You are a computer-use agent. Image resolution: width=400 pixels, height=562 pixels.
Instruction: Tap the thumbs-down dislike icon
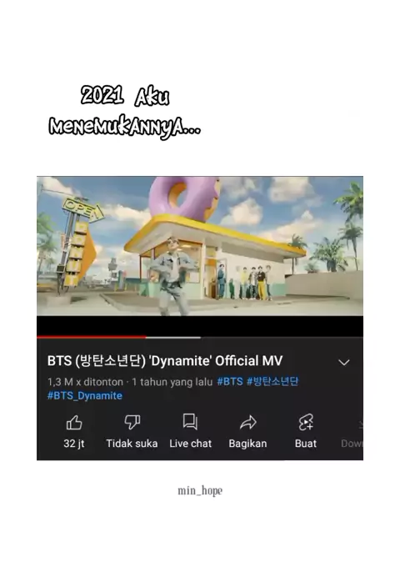132,422
